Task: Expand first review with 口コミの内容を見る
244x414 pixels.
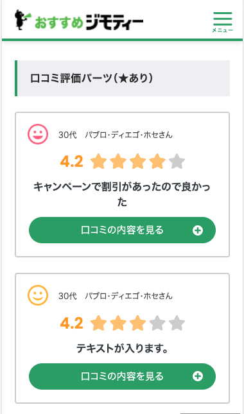Action: (x=122, y=230)
